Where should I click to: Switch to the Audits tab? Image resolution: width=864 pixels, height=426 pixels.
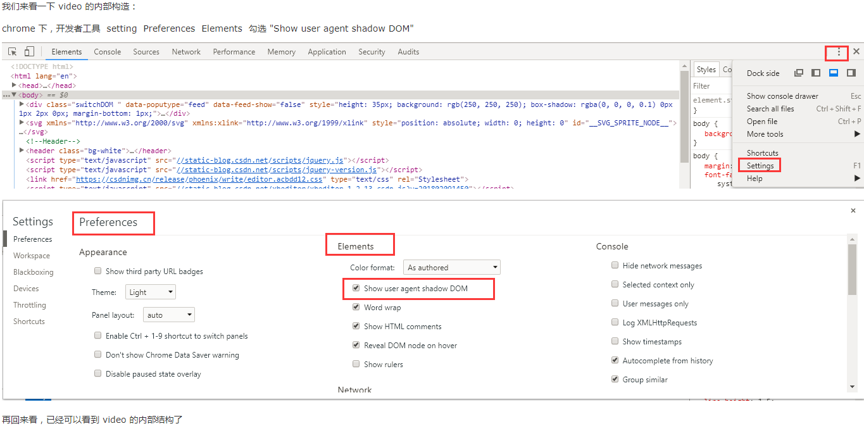[408, 52]
